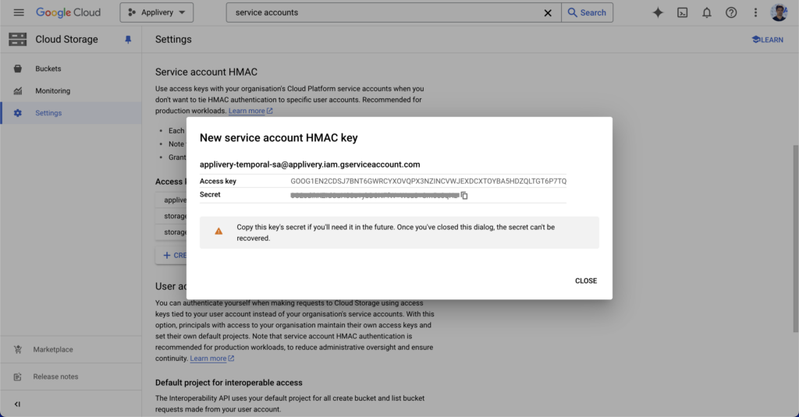Screen dimensions: 799x417
Task: Click the Monitoring chart icon
Action: [x=17, y=90]
